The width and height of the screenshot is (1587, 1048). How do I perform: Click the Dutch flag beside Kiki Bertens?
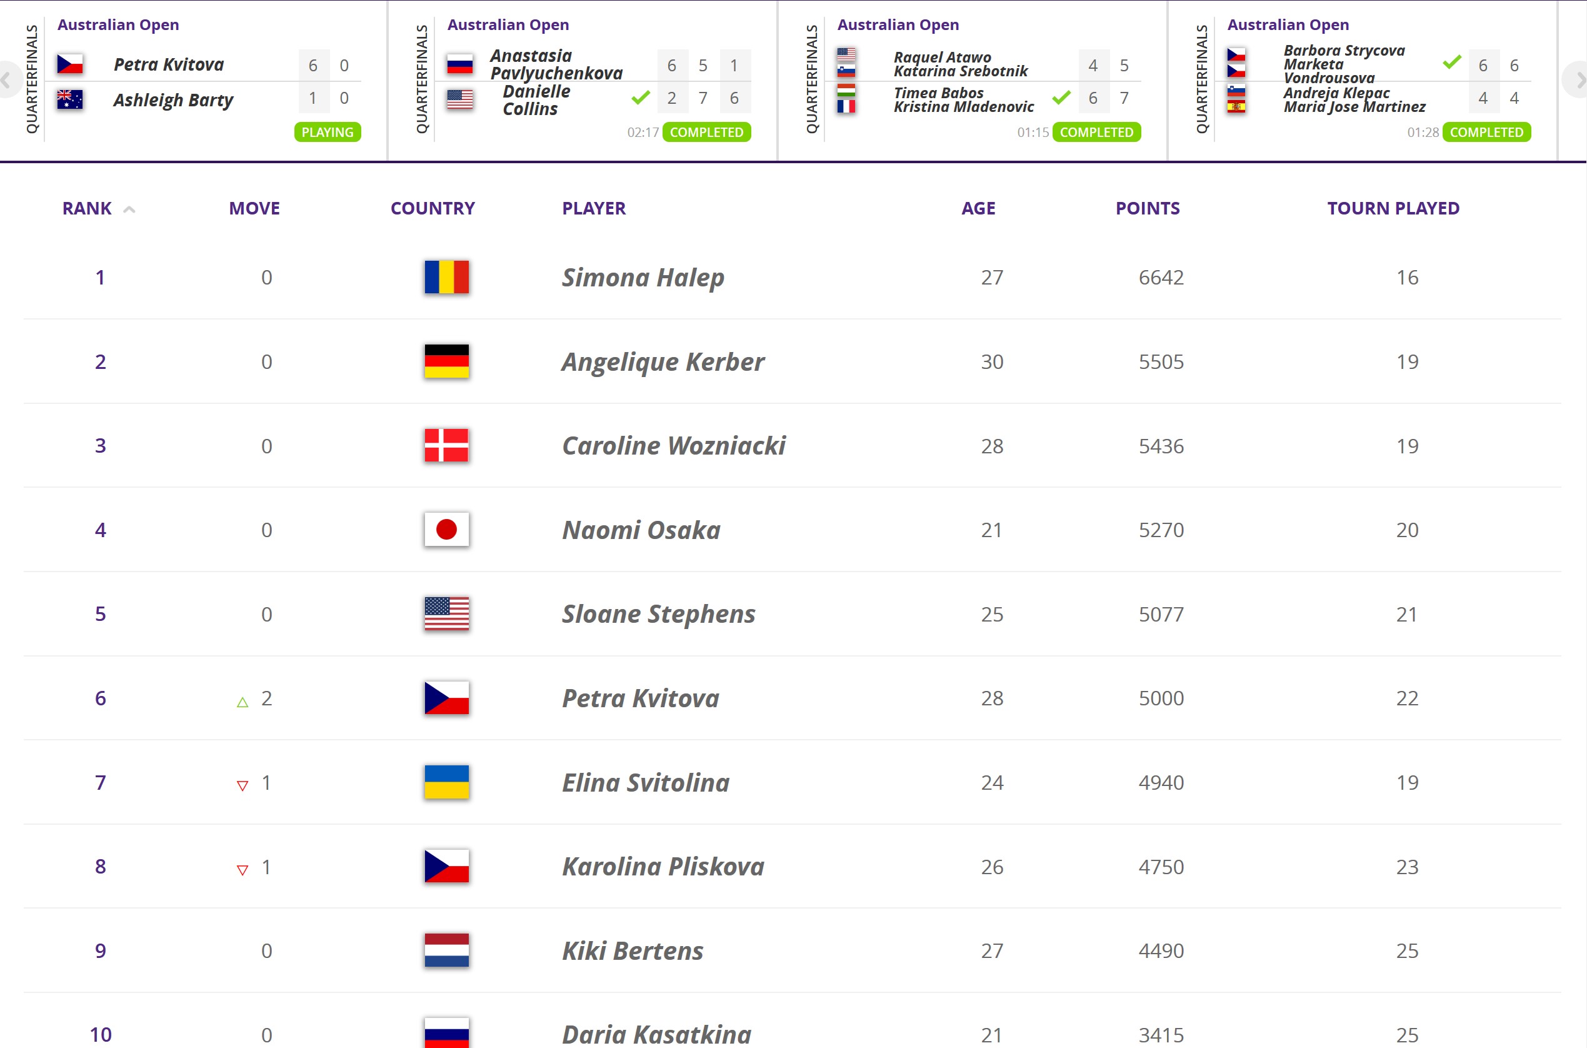tap(446, 950)
